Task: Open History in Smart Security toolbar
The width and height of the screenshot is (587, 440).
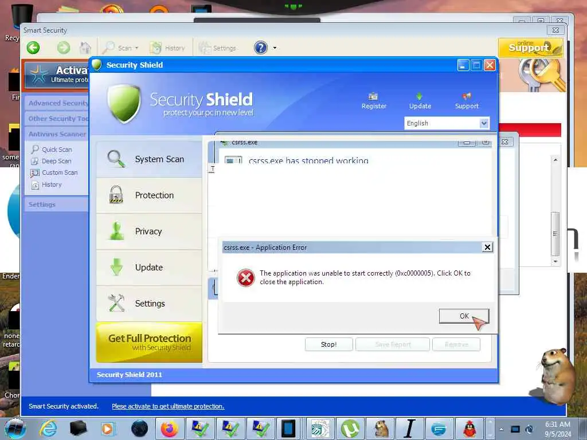Action: point(167,48)
